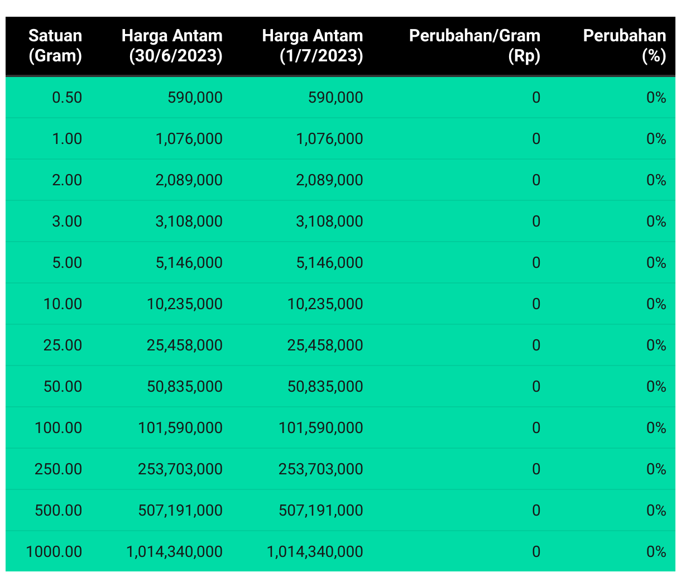681x577 pixels.
Task: Click the 1000.00 gram unit cell
Action: tap(54, 552)
